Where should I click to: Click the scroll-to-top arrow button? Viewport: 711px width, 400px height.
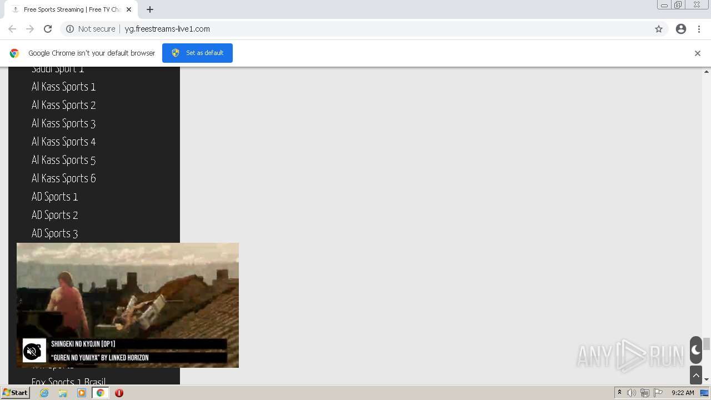[696, 375]
